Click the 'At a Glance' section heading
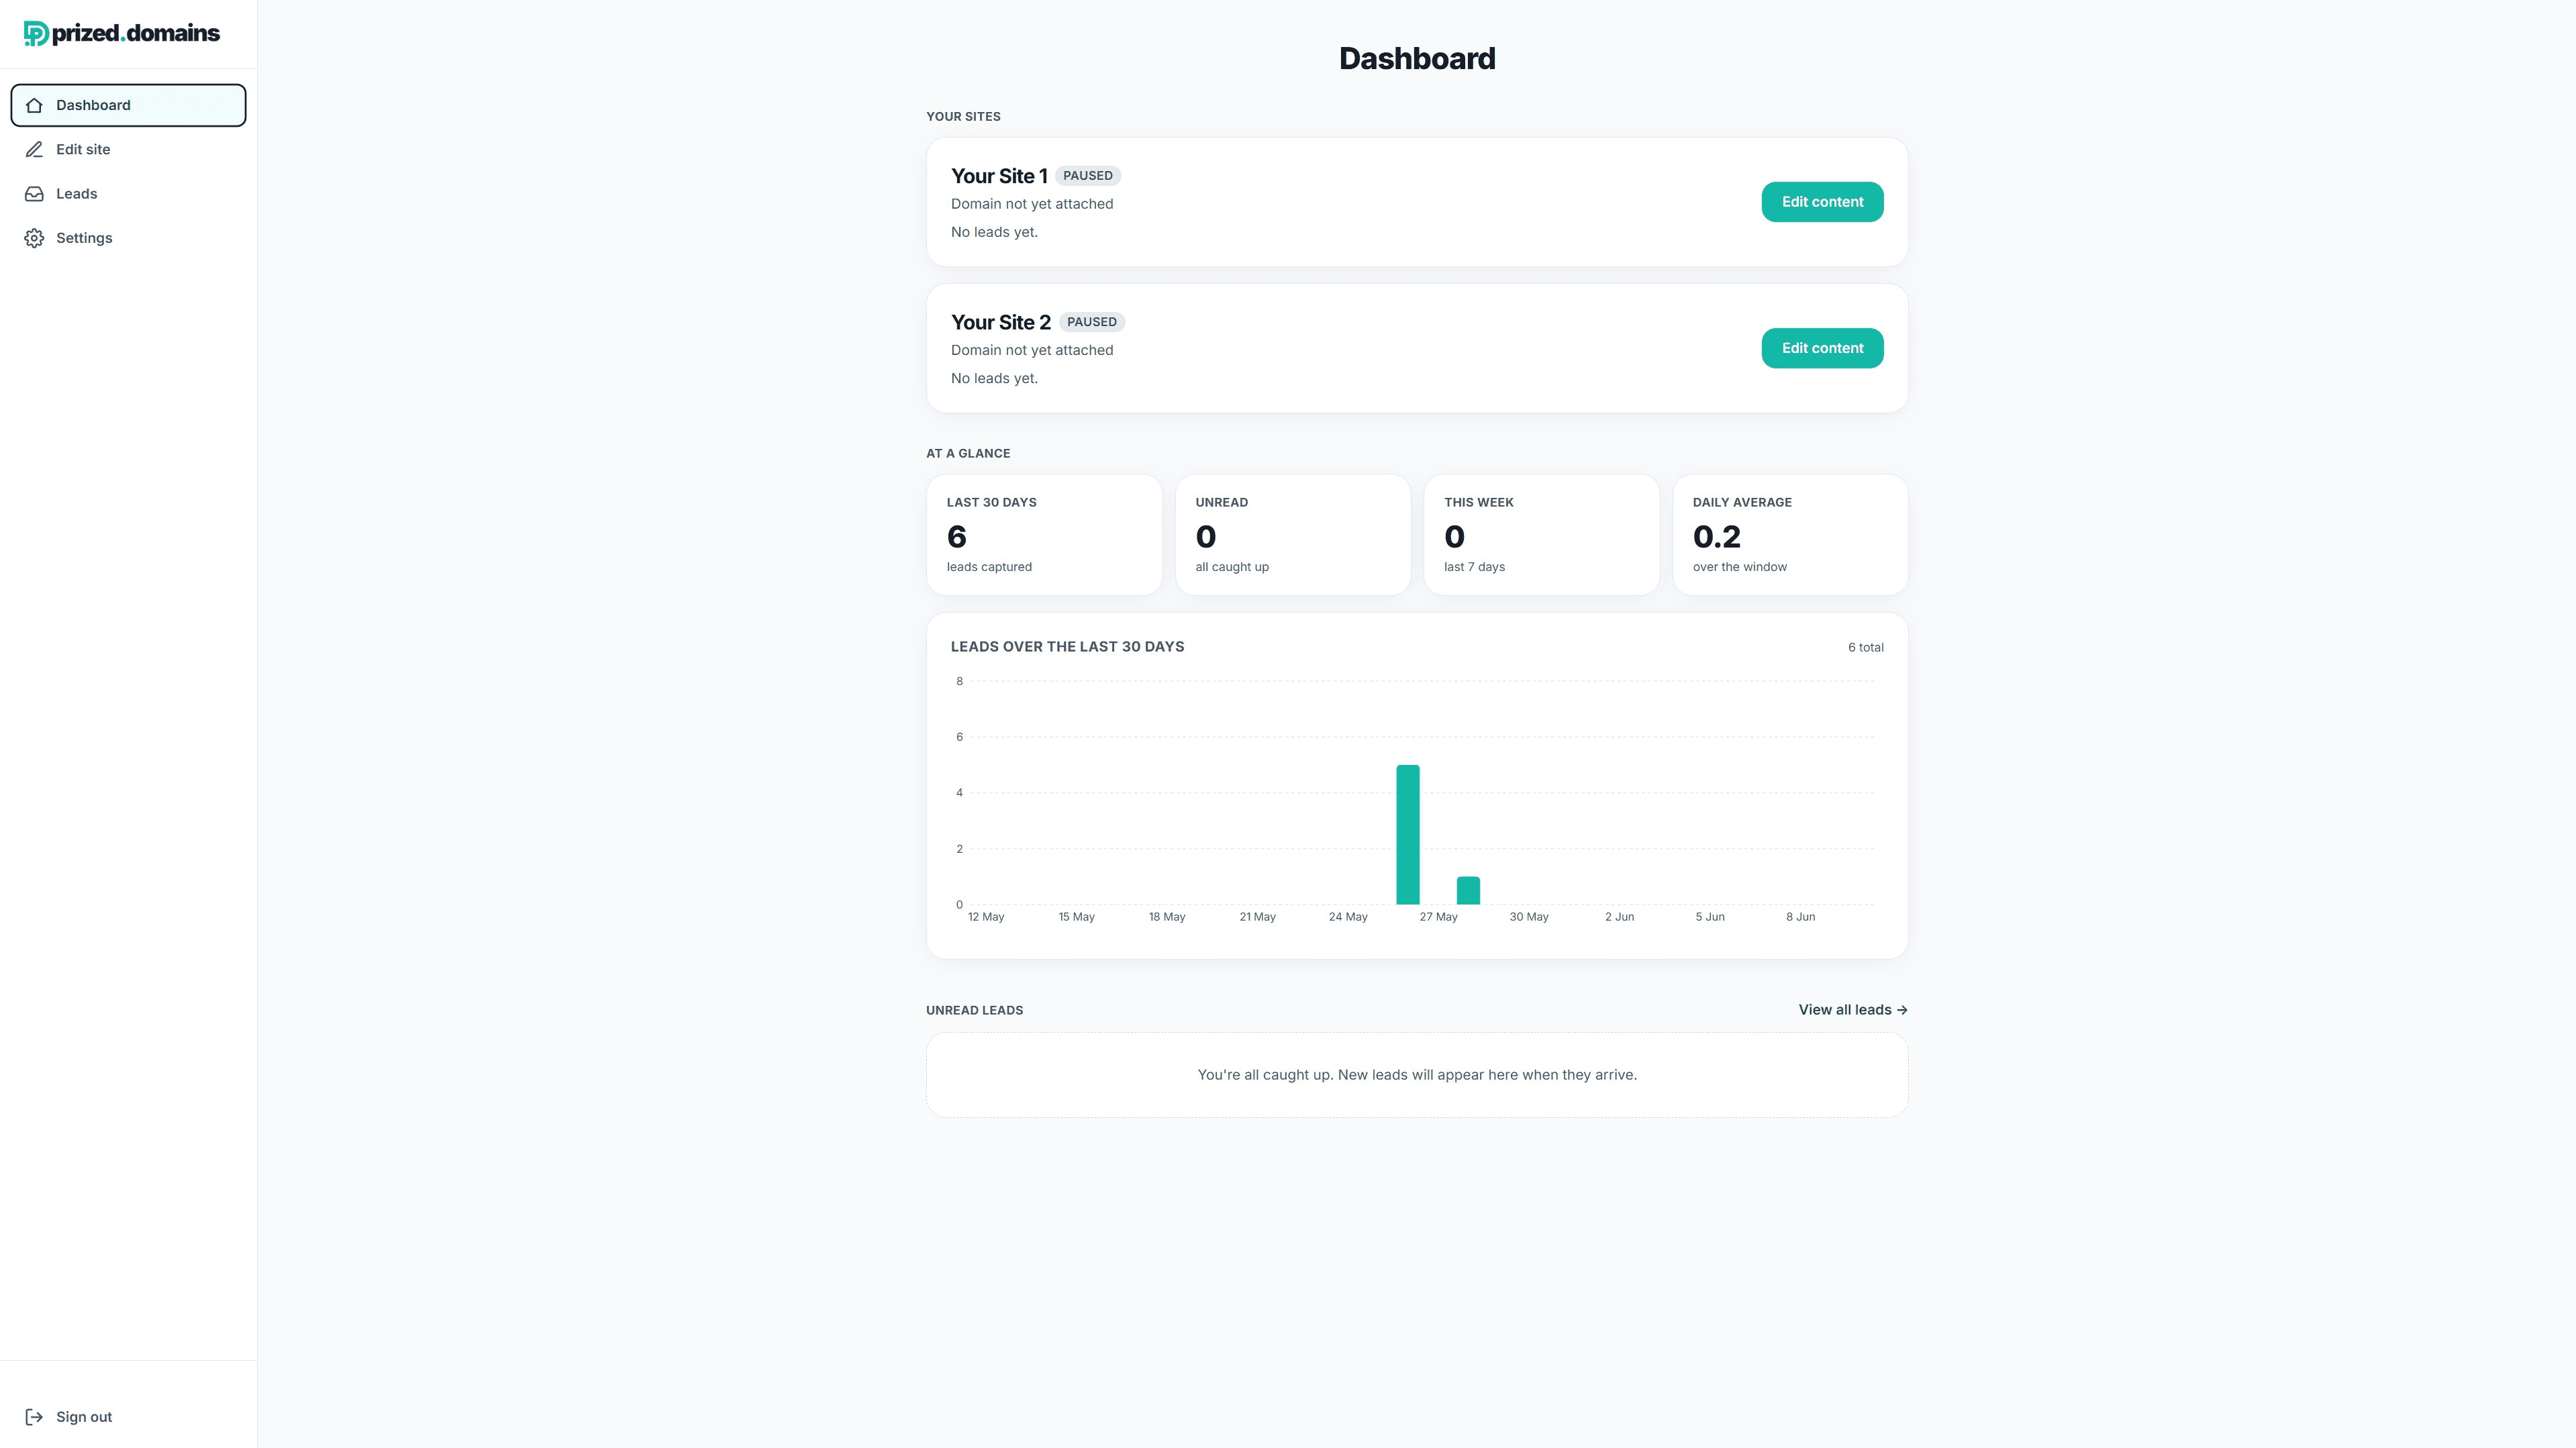This screenshot has height=1448, width=2576. tap(968, 454)
